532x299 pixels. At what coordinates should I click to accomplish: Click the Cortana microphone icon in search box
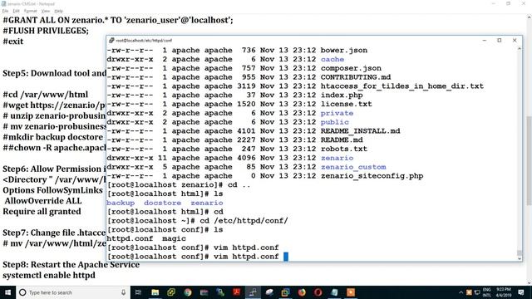point(123,292)
